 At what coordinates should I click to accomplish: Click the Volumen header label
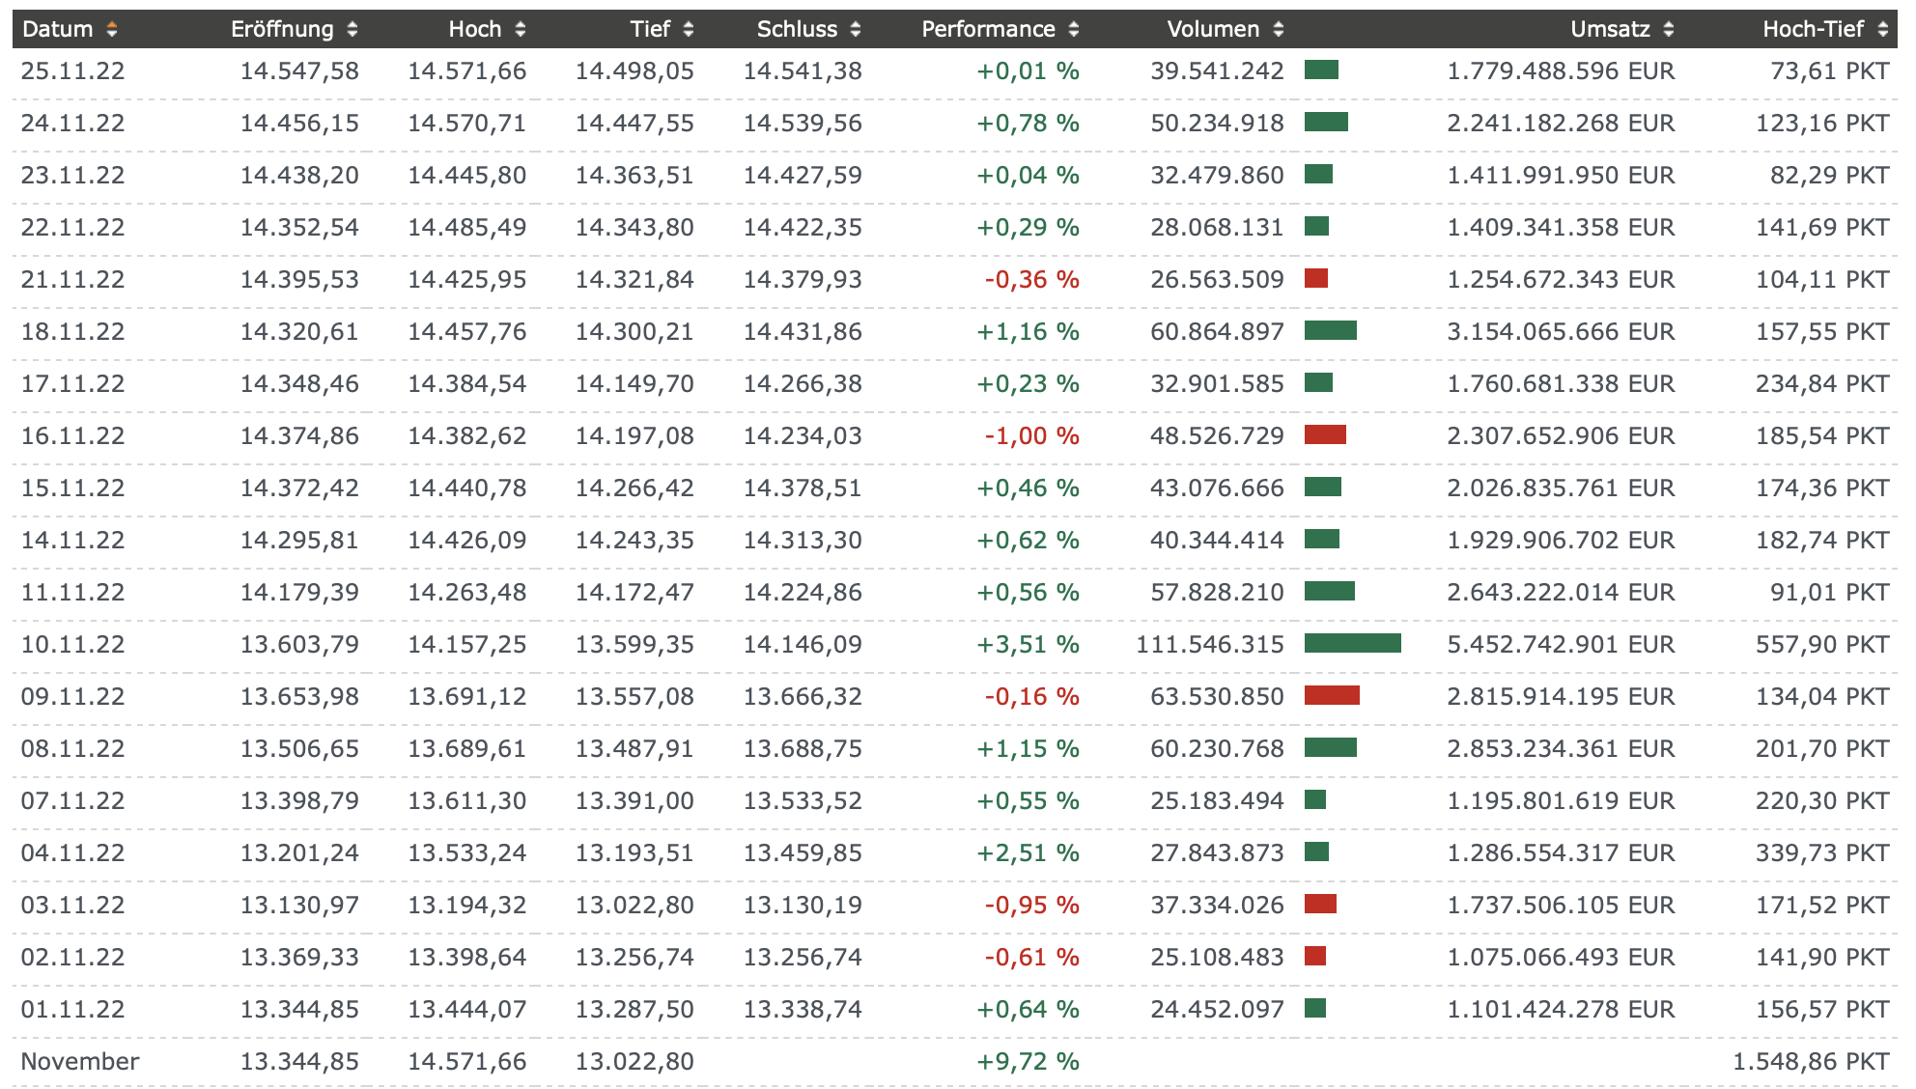[1213, 30]
